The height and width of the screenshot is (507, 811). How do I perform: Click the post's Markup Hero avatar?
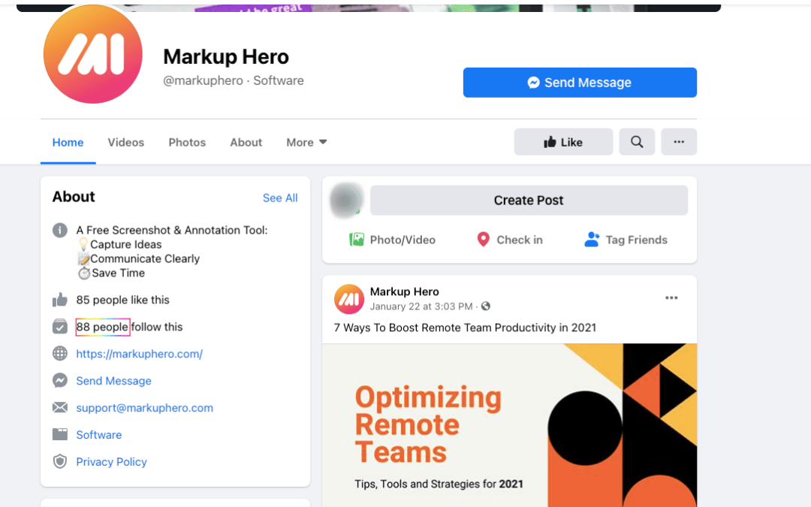[349, 299]
